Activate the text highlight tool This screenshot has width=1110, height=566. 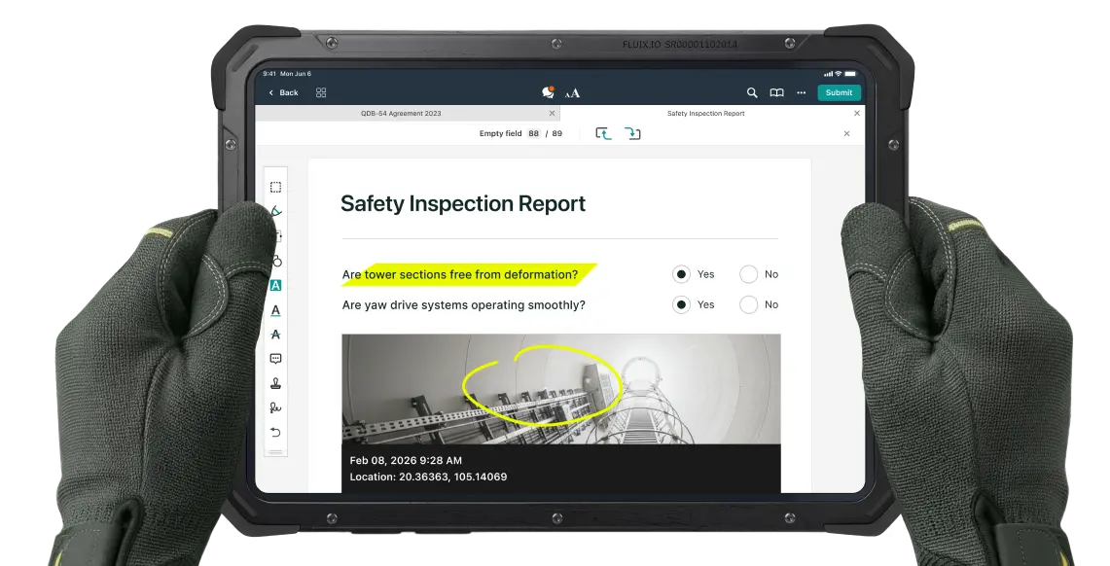click(x=275, y=285)
